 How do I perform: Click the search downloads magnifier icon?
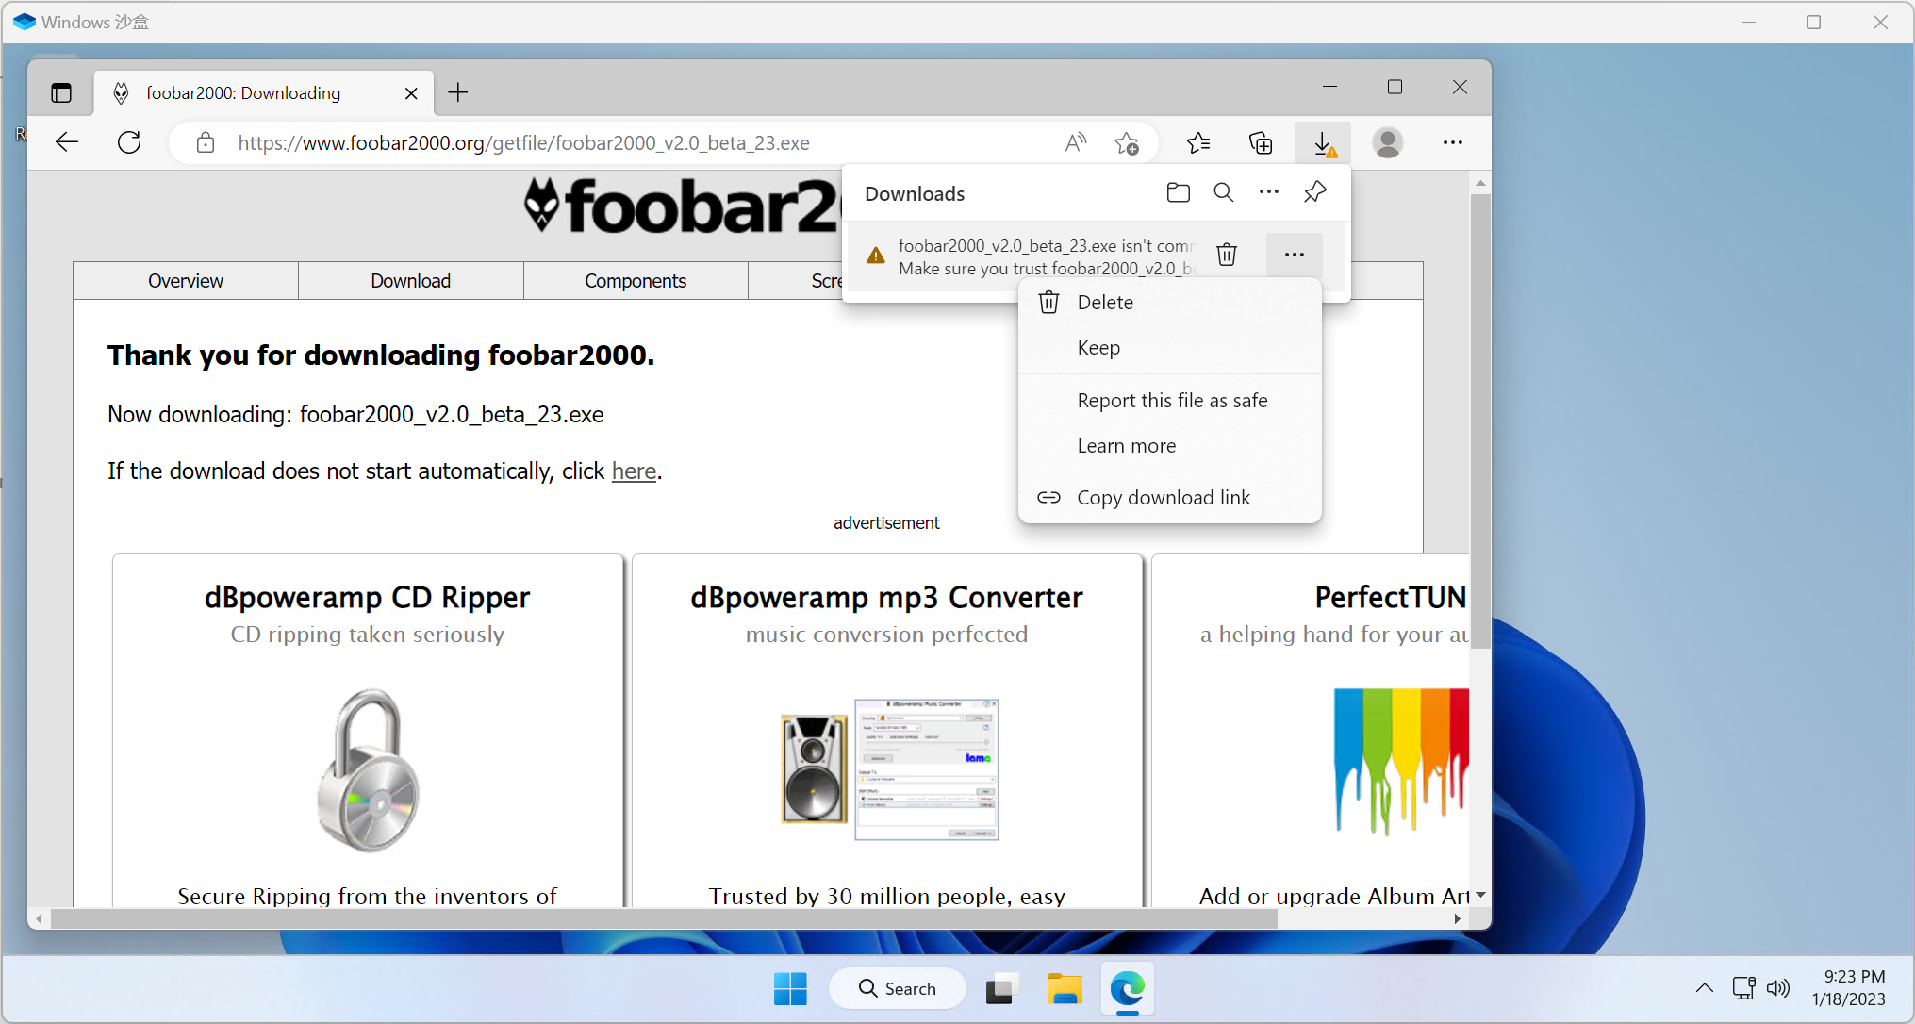click(x=1223, y=193)
